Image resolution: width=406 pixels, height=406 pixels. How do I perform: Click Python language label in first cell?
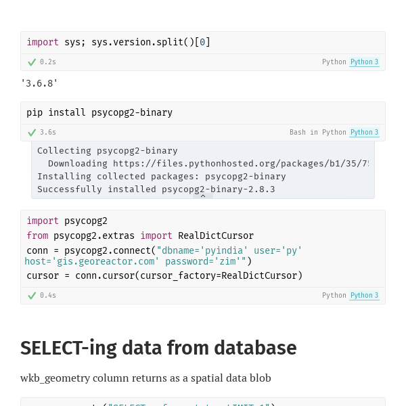click(334, 62)
